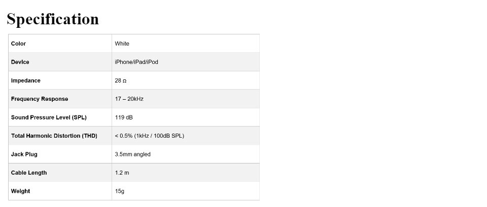Viewport: 487px width, 207px height.
Task: Select the Cable Length label
Action: pyautogui.click(x=29, y=173)
